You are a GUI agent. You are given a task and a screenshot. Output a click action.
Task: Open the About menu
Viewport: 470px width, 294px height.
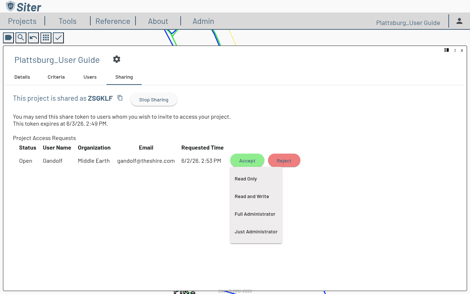[158, 21]
